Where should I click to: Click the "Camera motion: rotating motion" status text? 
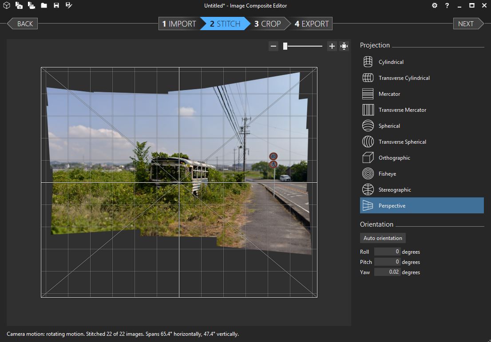coord(45,334)
